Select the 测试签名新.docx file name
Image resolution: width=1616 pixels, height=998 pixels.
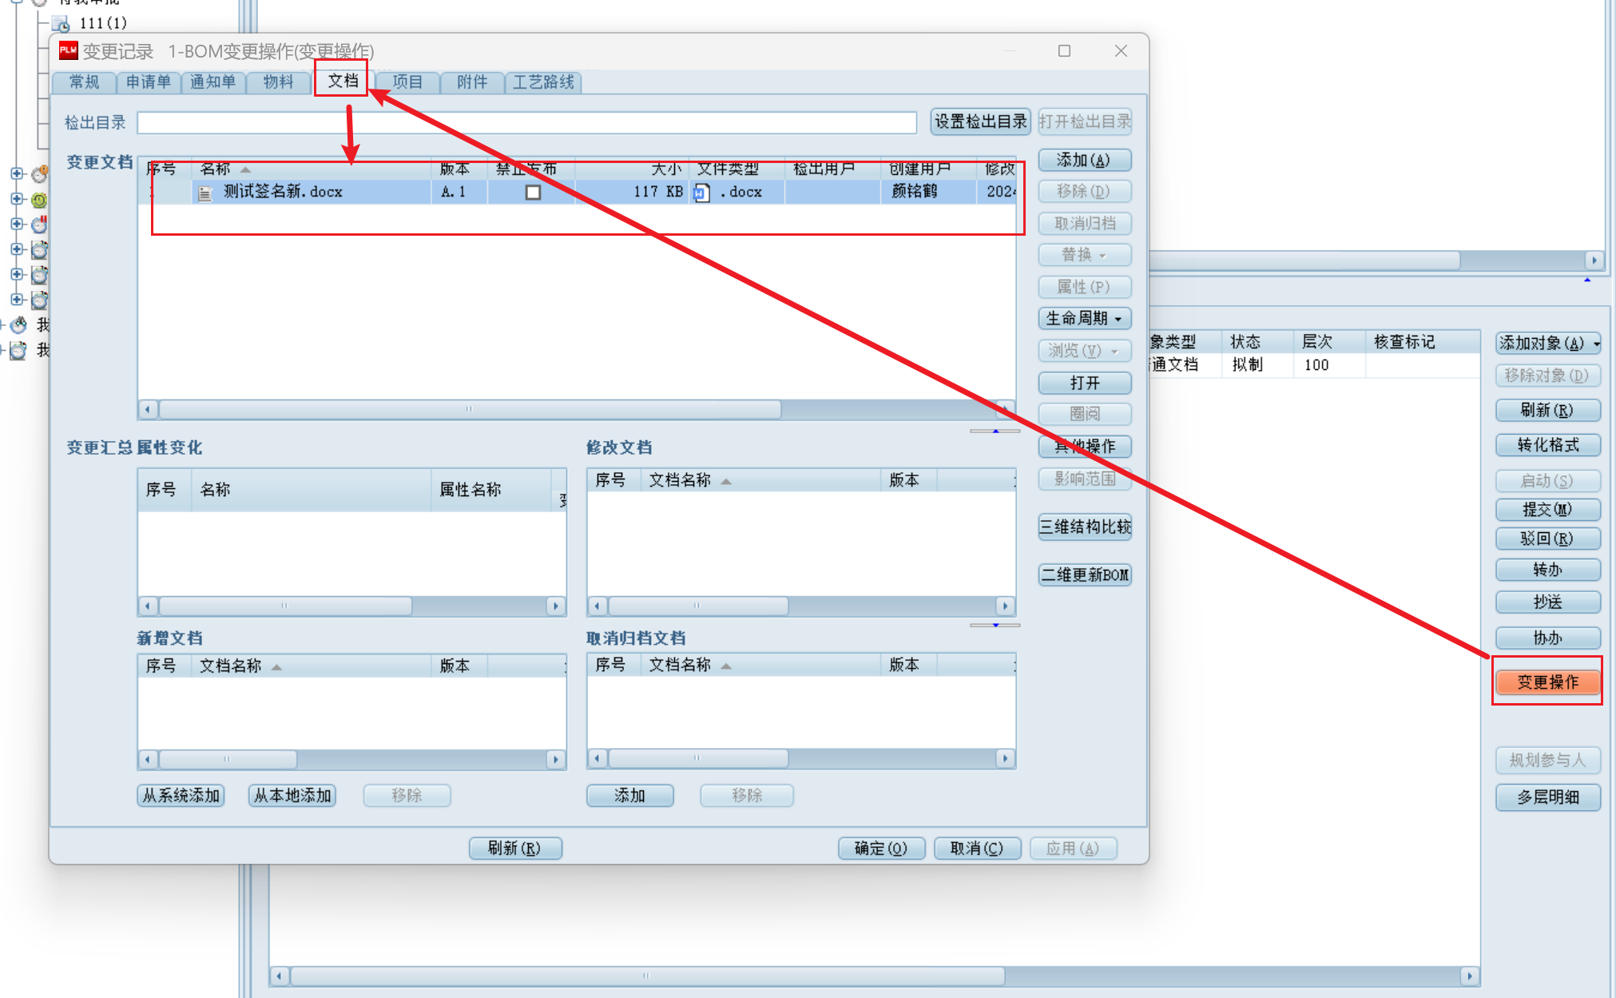283,193
